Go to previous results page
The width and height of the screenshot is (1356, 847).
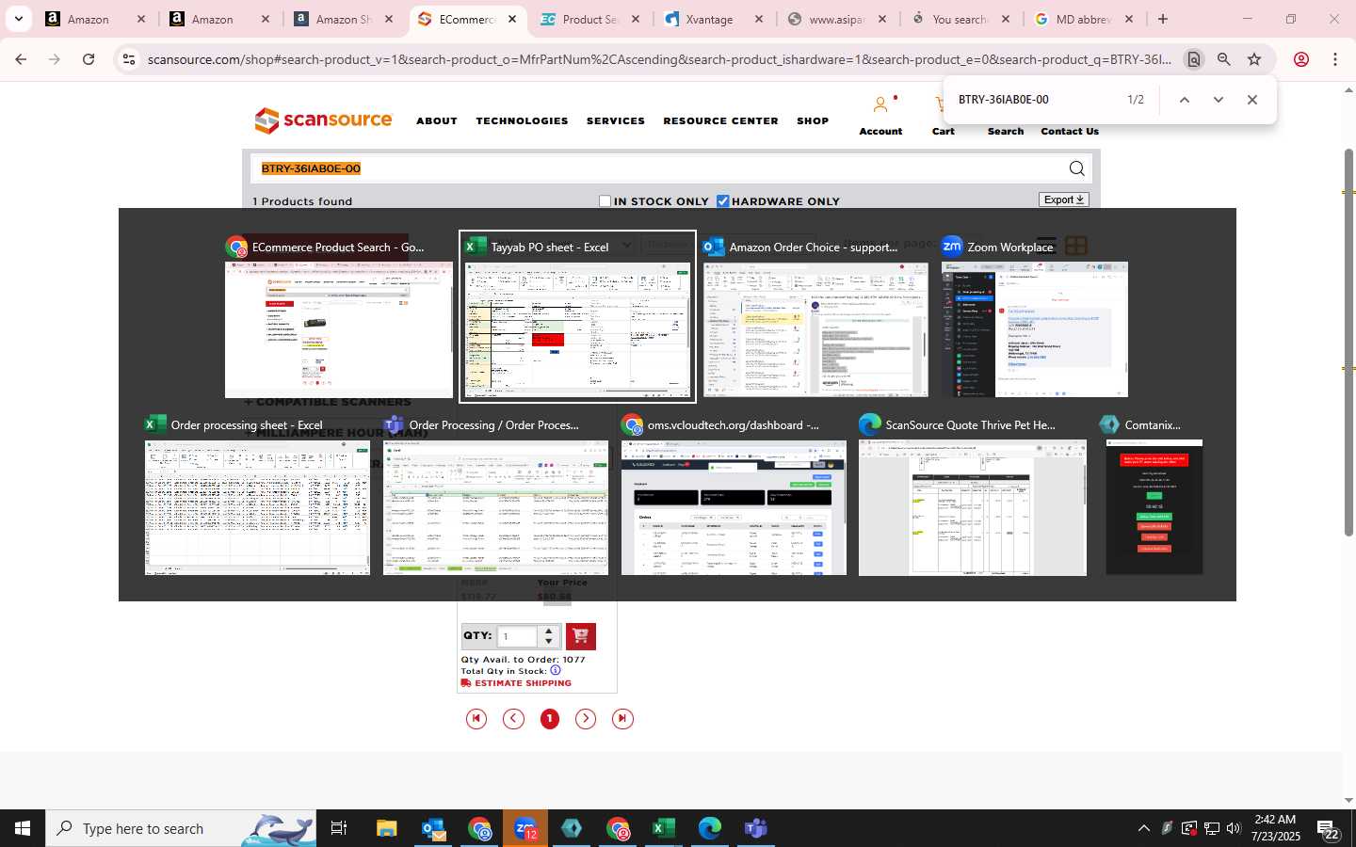[x=513, y=719]
